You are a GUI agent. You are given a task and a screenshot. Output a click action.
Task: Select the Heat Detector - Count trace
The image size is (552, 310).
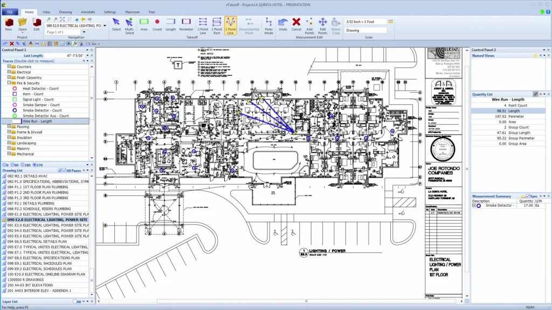(40, 89)
